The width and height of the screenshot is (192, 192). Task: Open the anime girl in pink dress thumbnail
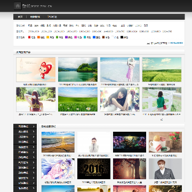pyautogui.click(x=58, y=169)
